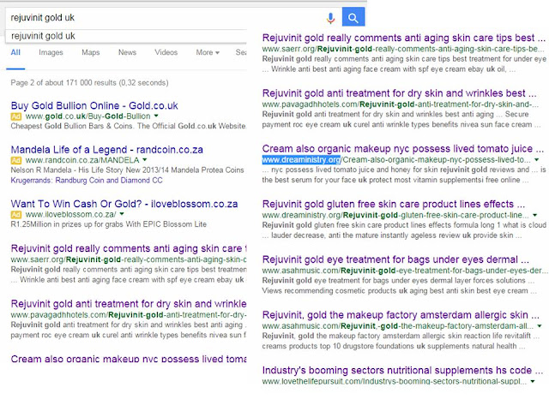Switch to the Images tab

click(51, 52)
